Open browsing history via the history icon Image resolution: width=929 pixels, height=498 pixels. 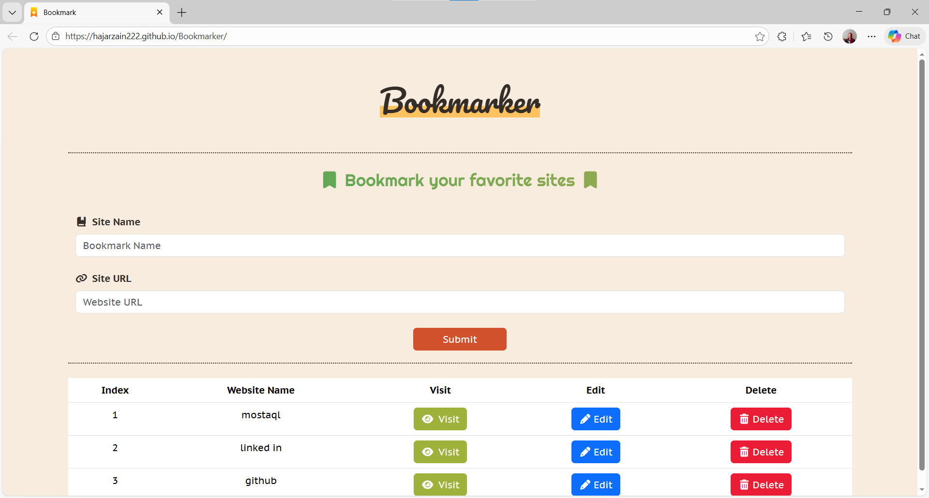point(827,36)
